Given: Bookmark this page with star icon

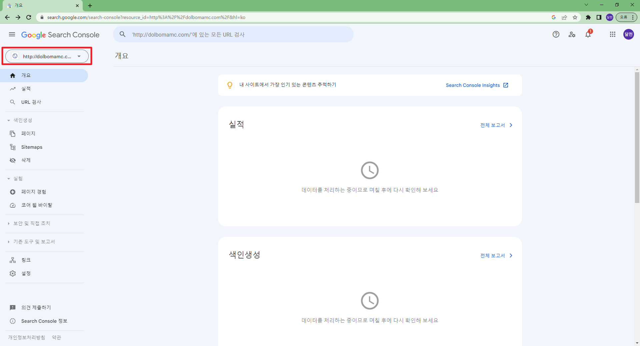Looking at the screenshot, I should pos(575,17).
